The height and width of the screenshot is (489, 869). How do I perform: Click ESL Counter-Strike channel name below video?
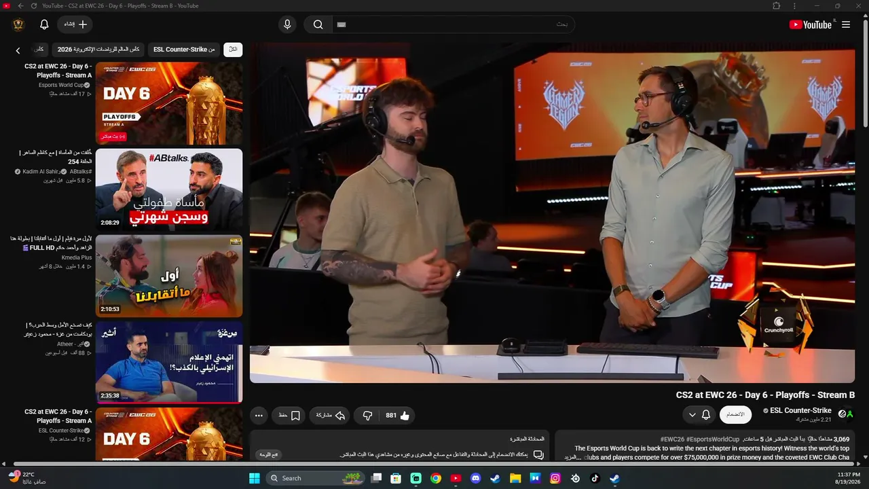tap(800, 410)
